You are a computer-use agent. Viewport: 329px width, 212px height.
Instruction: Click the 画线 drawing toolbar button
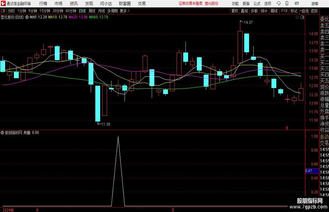[274, 11]
